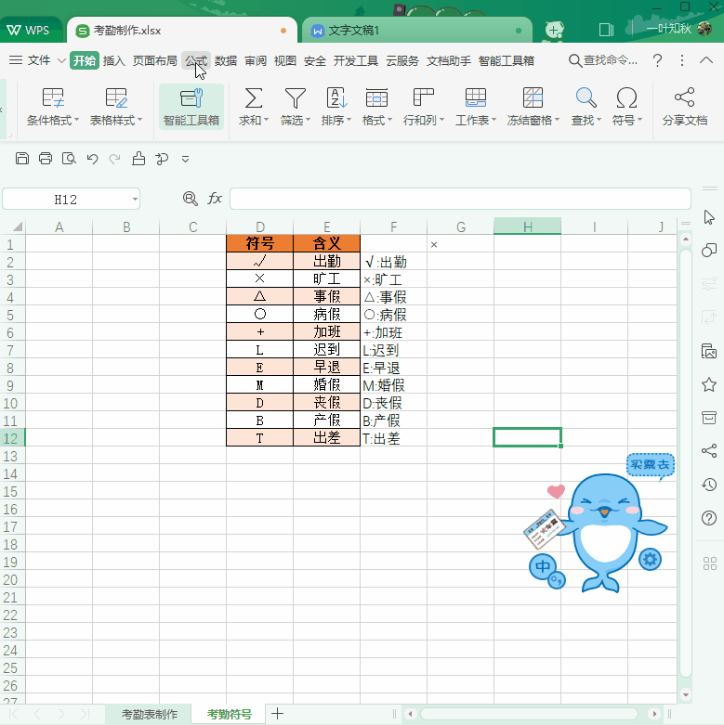Click the print icon in quick toolbar
The width and height of the screenshot is (724, 725).
click(x=46, y=159)
